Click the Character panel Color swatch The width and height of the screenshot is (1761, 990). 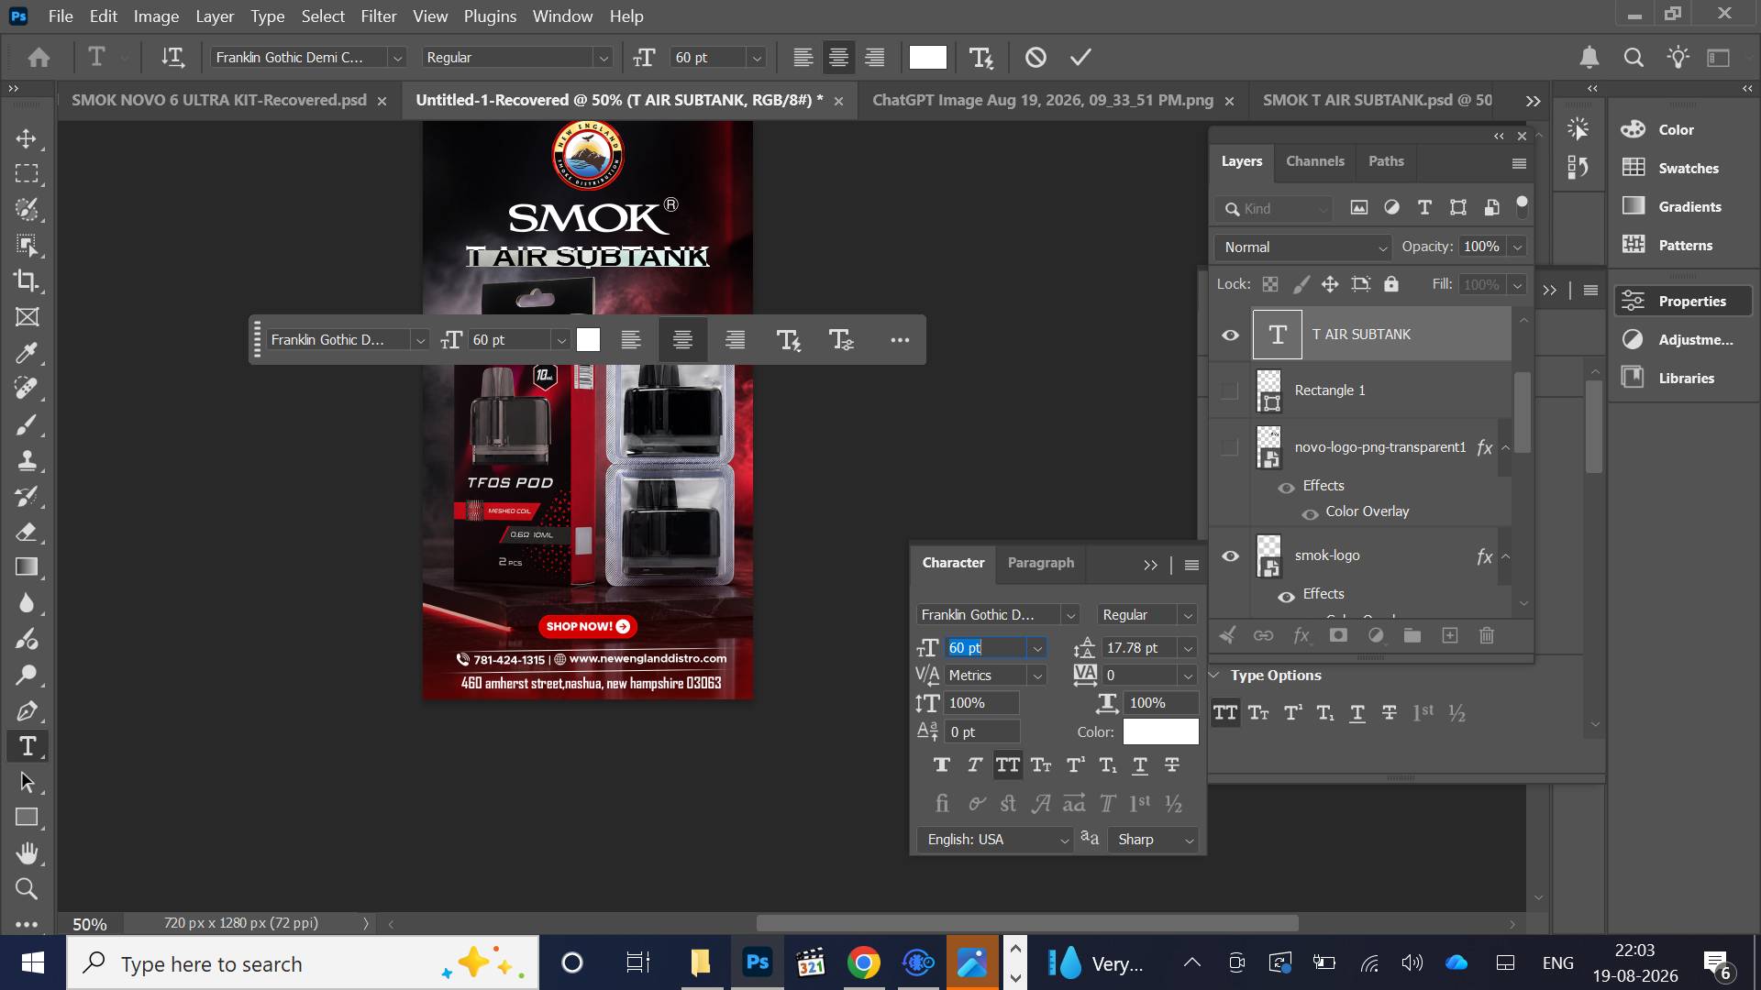(1160, 731)
